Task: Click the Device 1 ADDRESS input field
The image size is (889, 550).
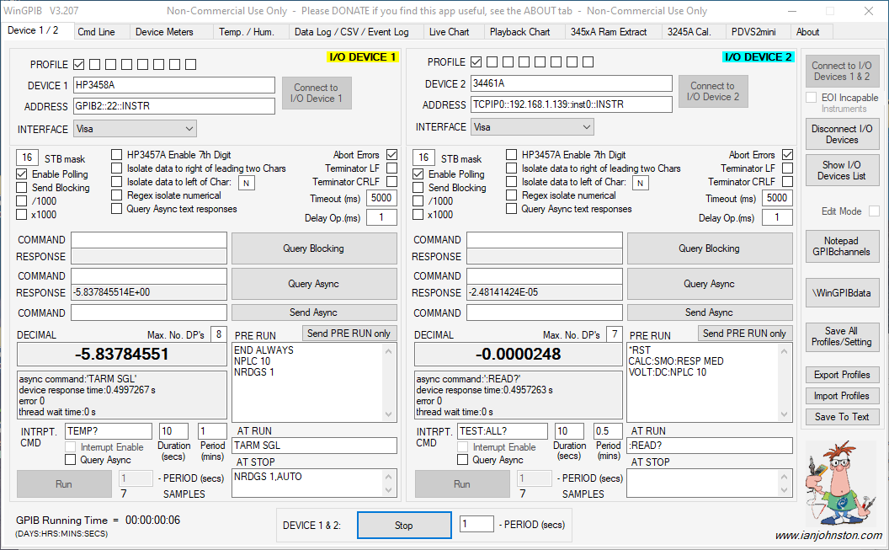Action: pos(173,106)
